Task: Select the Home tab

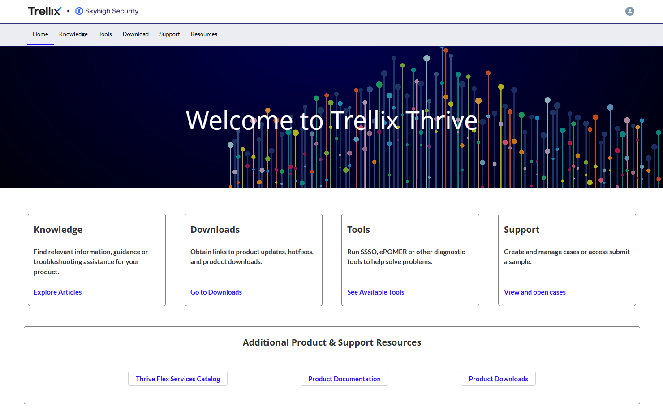Action: pos(40,34)
